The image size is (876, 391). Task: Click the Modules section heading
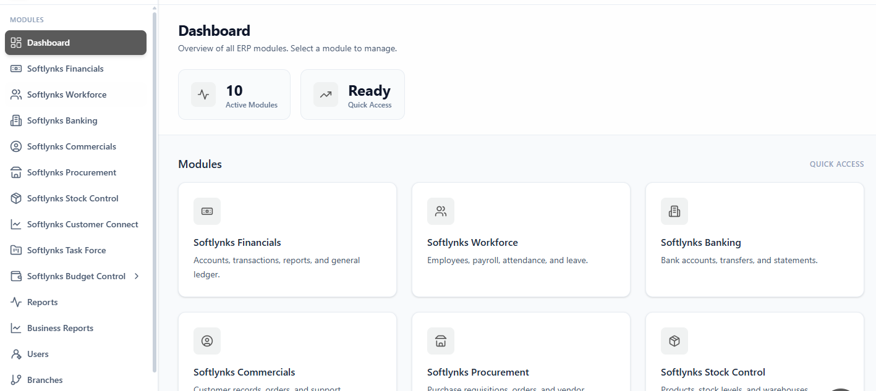tap(200, 164)
